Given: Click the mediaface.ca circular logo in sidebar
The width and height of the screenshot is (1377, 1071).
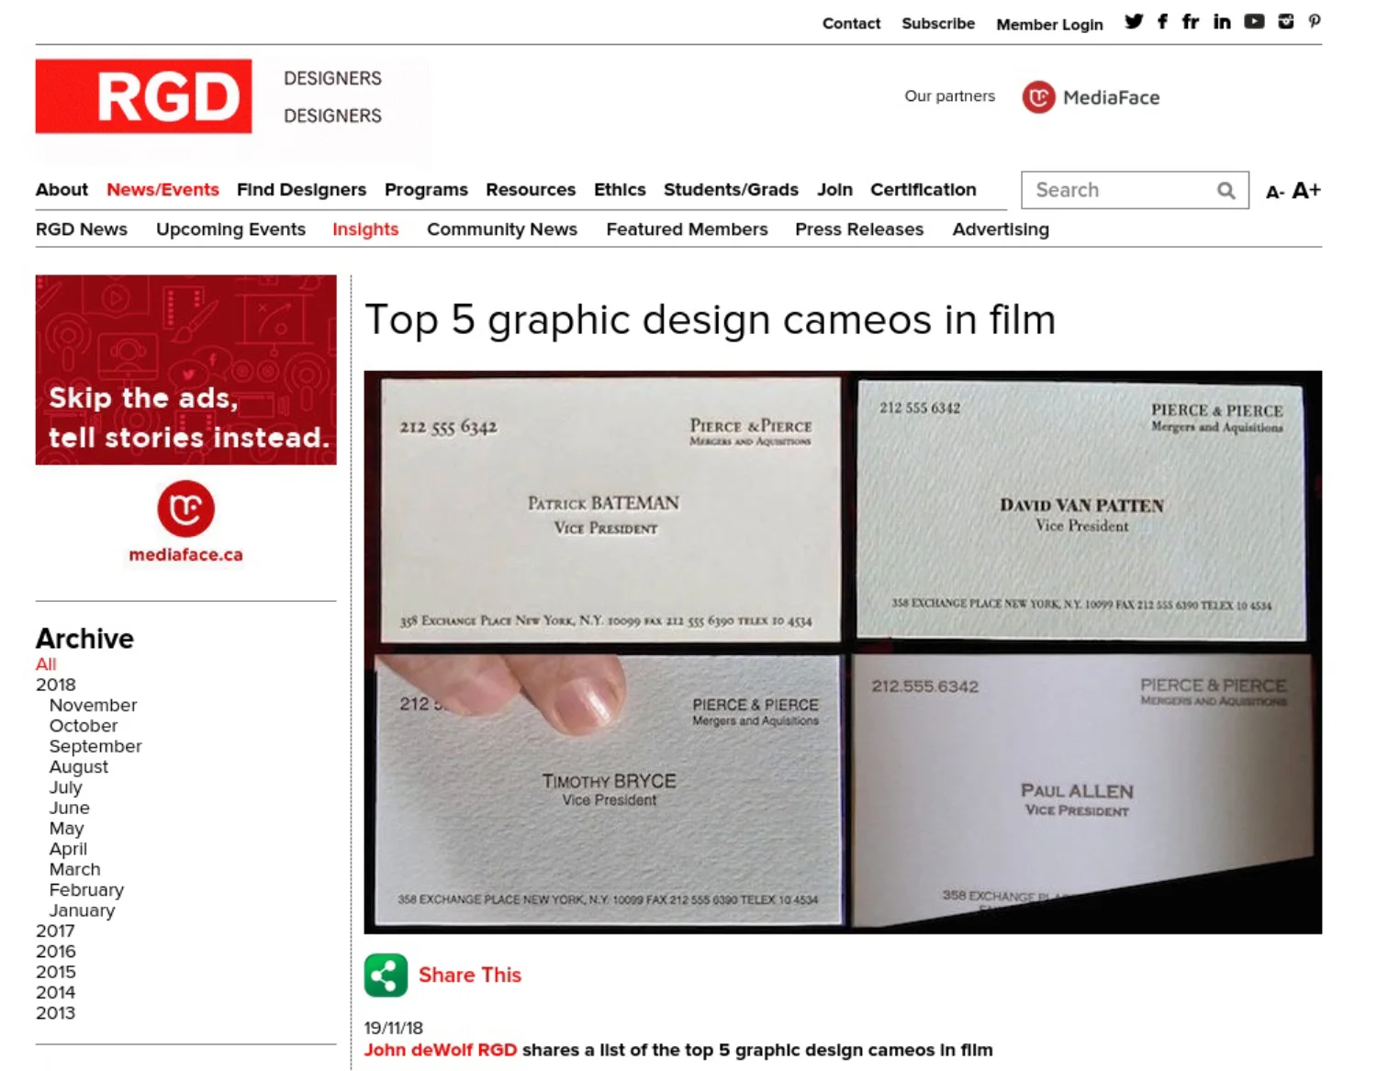Looking at the screenshot, I should (185, 508).
